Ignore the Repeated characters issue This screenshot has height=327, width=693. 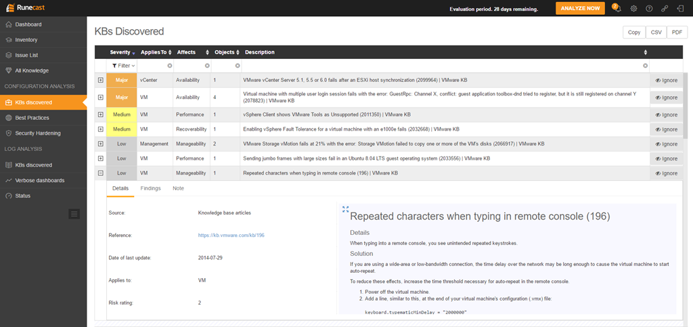pos(667,173)
